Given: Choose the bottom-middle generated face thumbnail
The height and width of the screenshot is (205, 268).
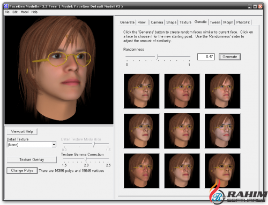Looking at the screenshot, I should pyautogui.click(x=182, y=171).
